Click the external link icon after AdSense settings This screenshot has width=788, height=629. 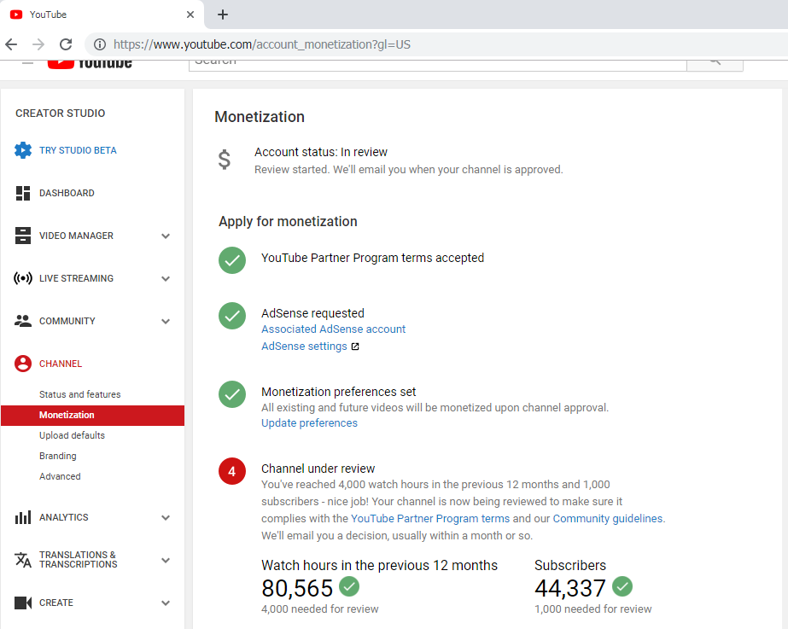(x=355, y=347)
